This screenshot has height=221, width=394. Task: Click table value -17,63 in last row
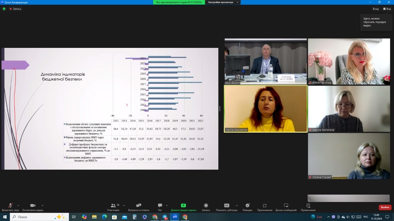(200, 159)
